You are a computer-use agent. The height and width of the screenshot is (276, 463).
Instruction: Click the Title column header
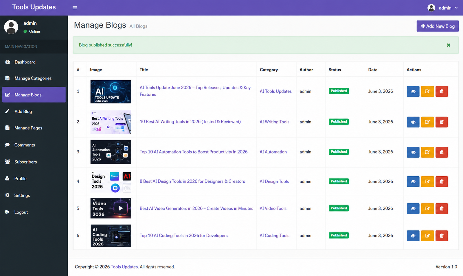coord(144,70)
